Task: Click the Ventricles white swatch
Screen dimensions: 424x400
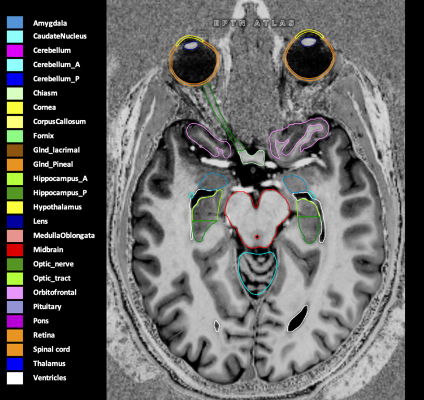Action: [x=15, y=378]
